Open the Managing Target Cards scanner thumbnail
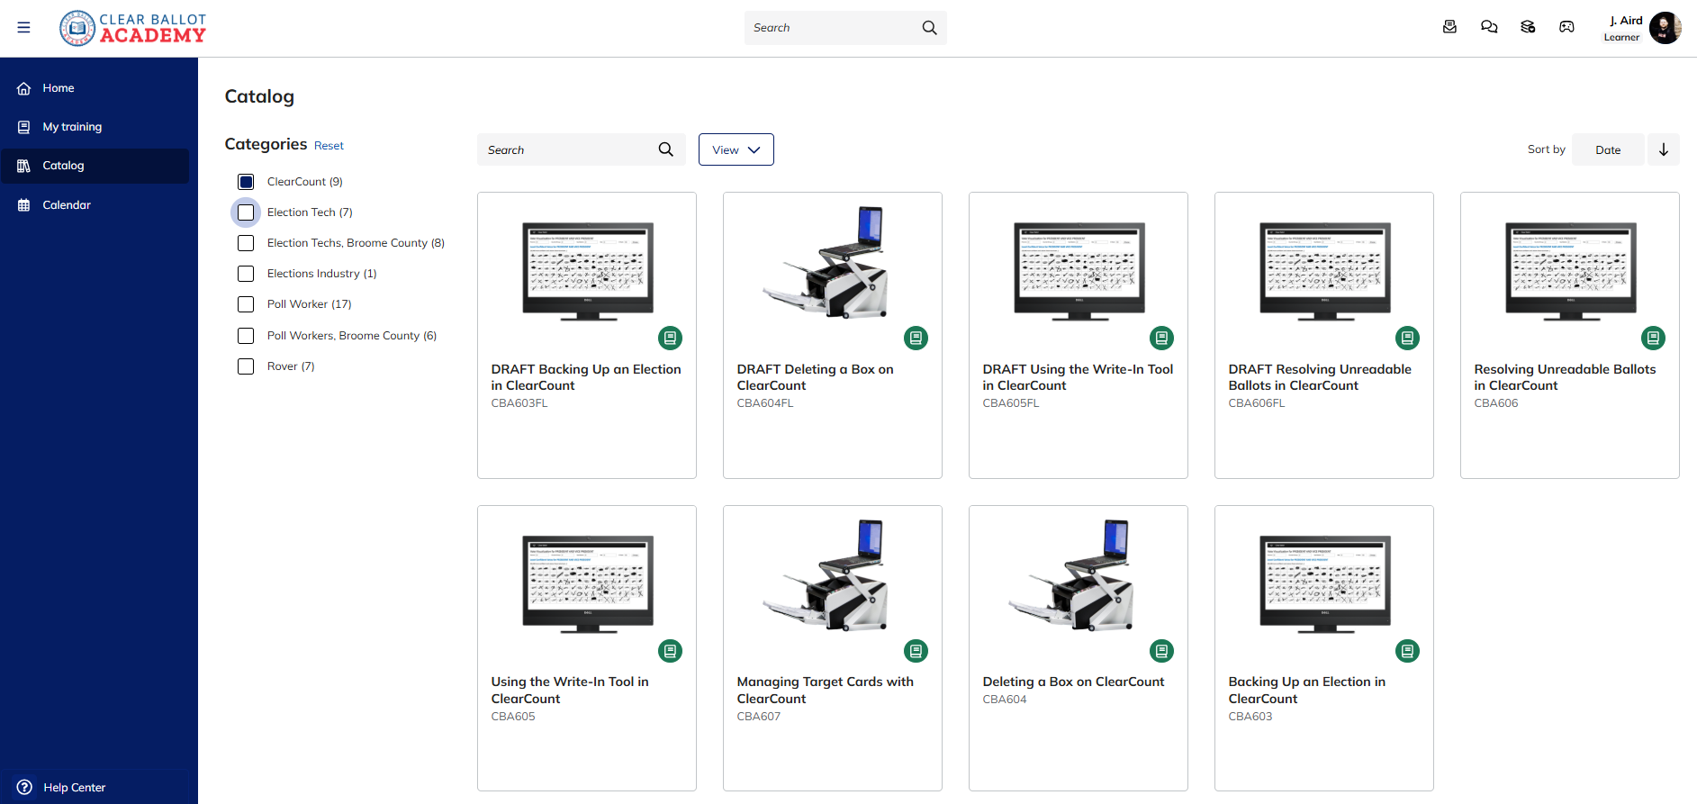Image resolution: width=1697 pixels, height=804 pixels. click(x=826, y=575)
